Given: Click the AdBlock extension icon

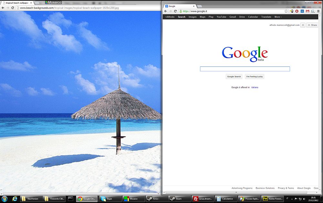Looking at the screenshot, I should [x=296, y=11].
